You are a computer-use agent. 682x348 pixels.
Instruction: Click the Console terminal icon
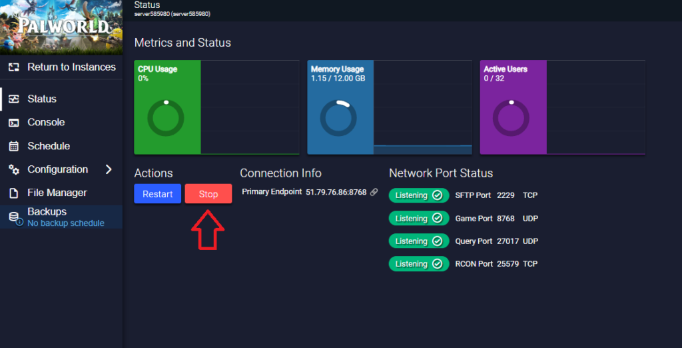13,123
